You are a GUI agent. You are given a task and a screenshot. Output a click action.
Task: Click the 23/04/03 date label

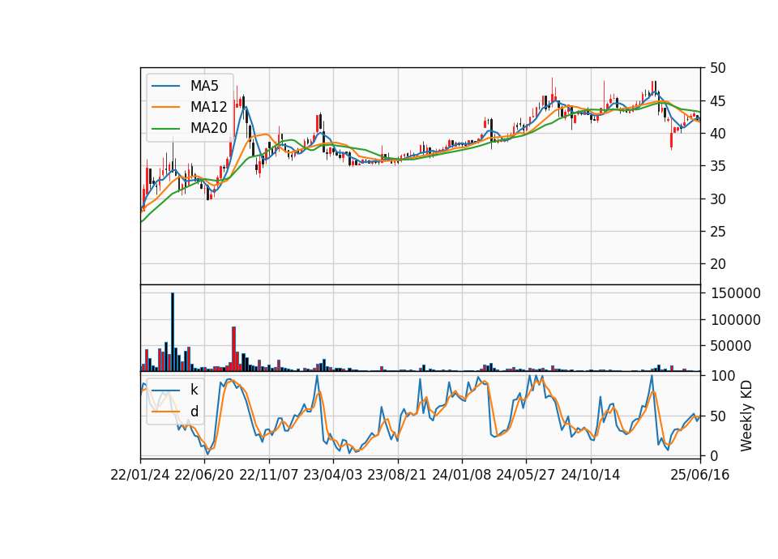[x=333, y=475]
